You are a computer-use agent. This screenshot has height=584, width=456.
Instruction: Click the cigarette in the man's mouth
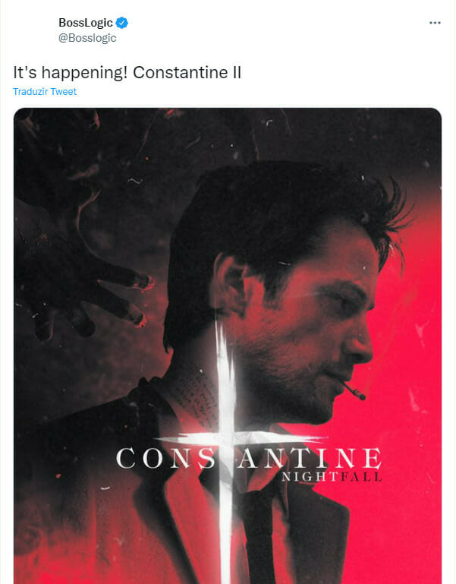pyautogui.click(x=351, y=390)
